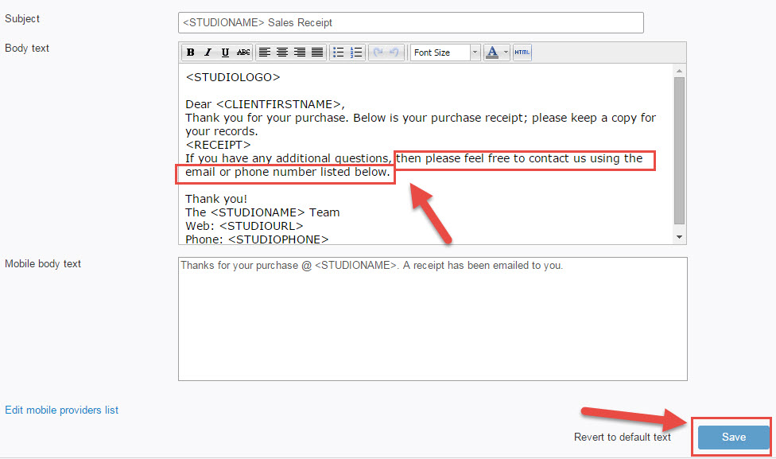
Task: Click the body text scrollbar down arrow
Action: click(x=680, y=236)
